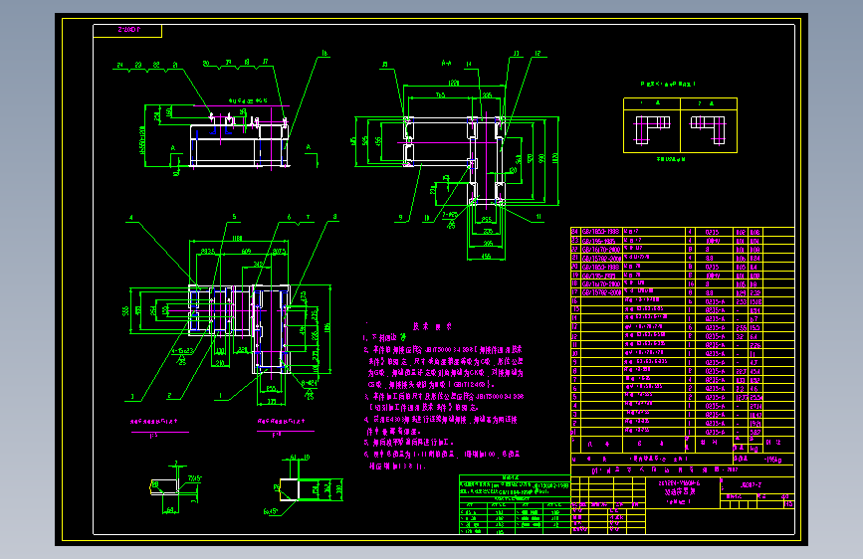Select the A-A section view label
This screenshot has width=863, height=559.
pos(446,64)
